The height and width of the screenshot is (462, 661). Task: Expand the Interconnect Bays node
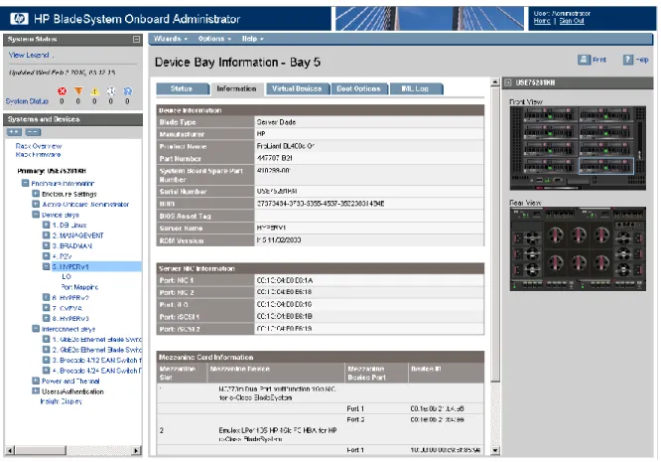(36, 329)
